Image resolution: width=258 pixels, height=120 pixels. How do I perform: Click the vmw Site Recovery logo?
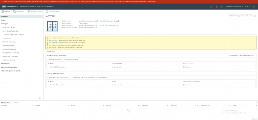[4, 7]
